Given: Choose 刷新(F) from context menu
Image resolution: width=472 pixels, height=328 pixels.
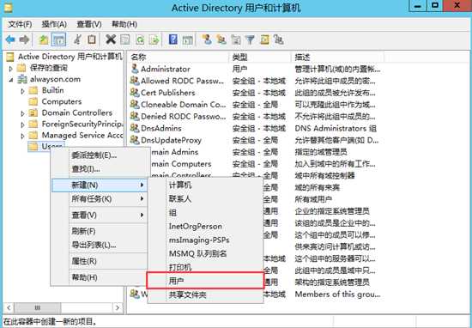Looking at the screenshot, I should 100,231.
